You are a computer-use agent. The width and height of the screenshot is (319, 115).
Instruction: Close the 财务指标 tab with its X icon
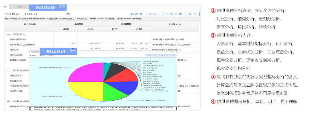62,7
